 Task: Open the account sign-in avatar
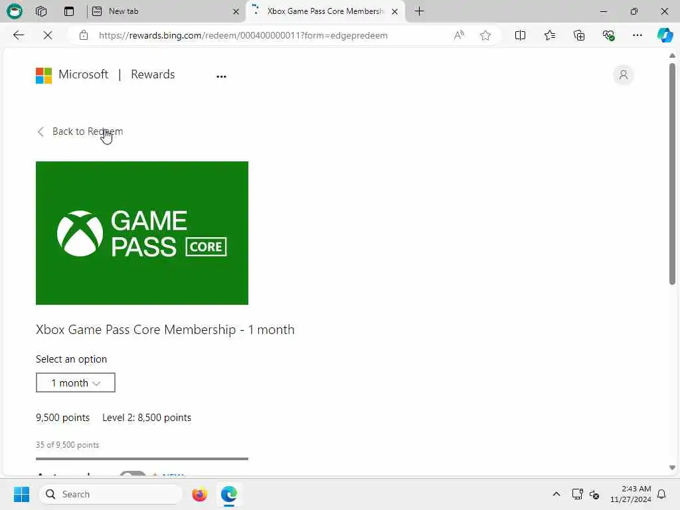coord(623,75)
